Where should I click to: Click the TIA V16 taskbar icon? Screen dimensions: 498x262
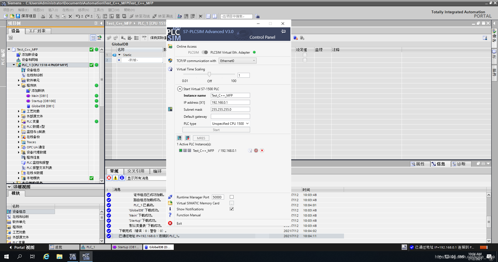coord(73,256)
